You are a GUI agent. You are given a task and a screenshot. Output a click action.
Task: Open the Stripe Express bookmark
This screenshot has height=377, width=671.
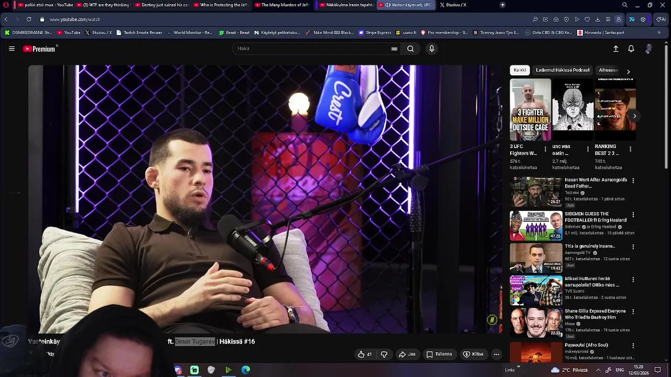click(x=375, y=32)
